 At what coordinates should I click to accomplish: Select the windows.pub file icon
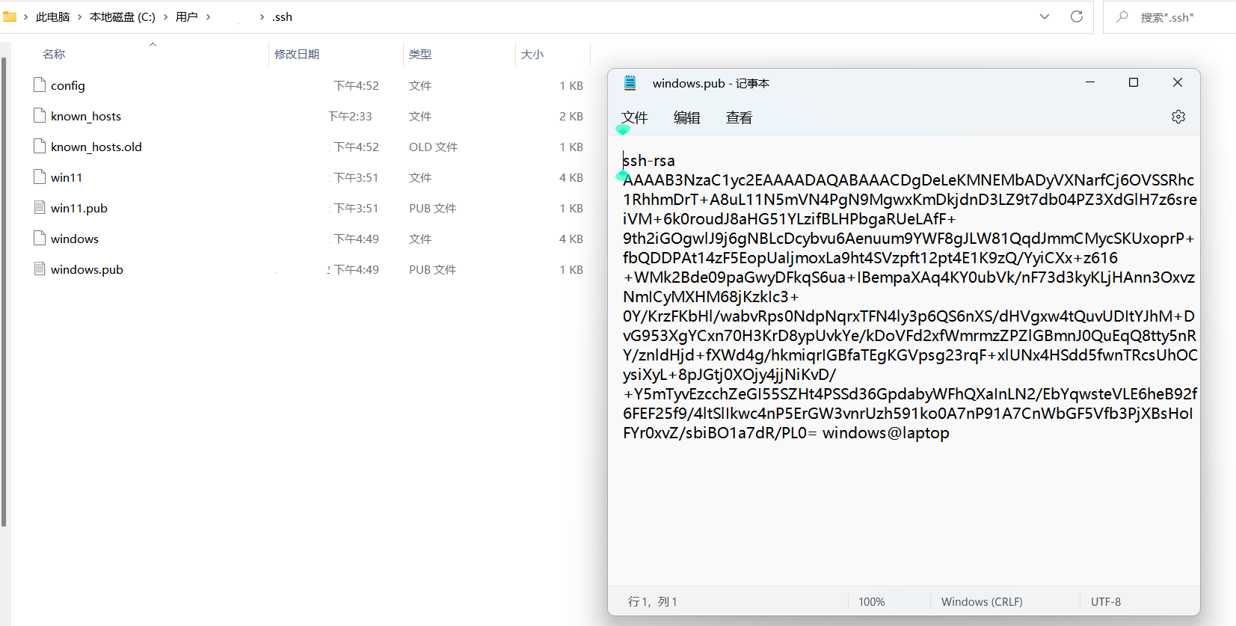tap(40, 269)
